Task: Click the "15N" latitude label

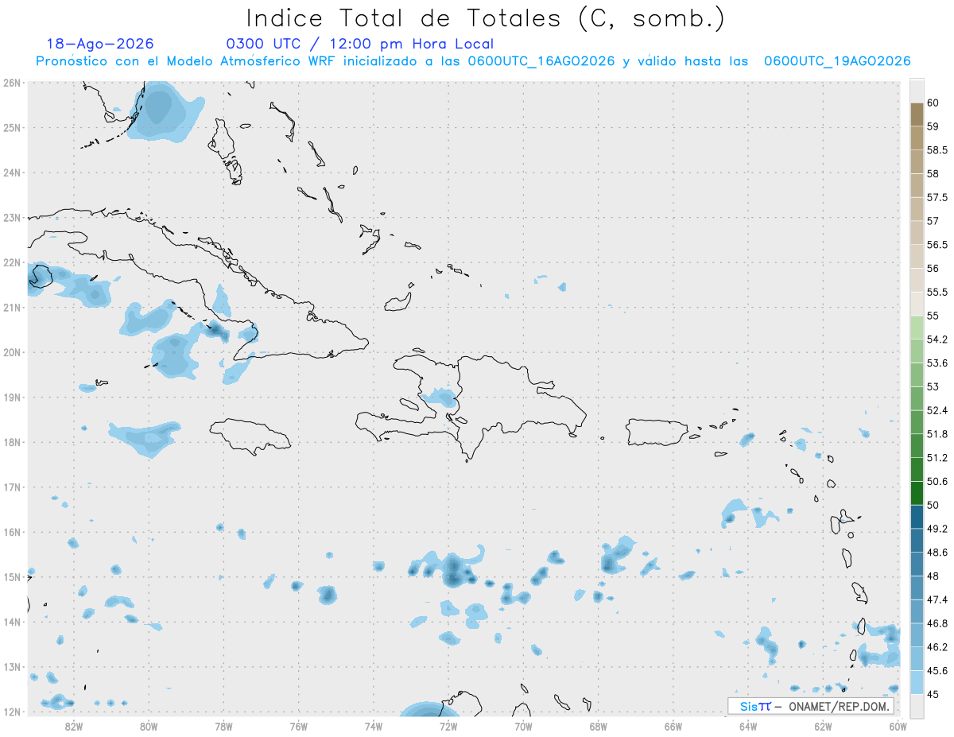Action: click(x=12, y=576)
